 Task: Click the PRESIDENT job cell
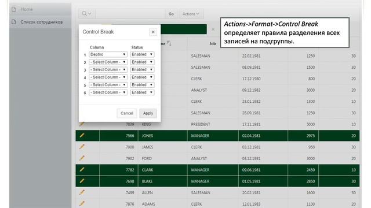click(201, 124)
